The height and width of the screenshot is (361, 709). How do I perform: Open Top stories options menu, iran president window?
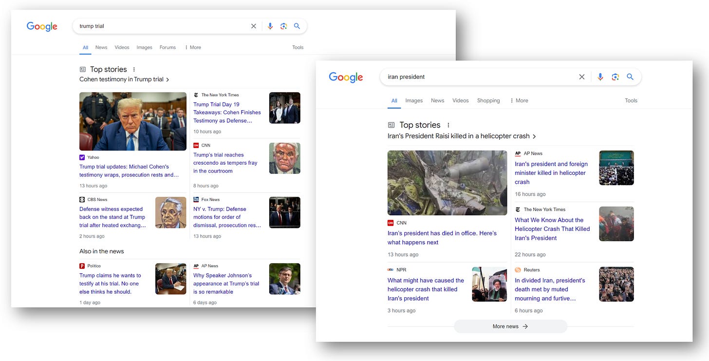[x=448, y=125]
